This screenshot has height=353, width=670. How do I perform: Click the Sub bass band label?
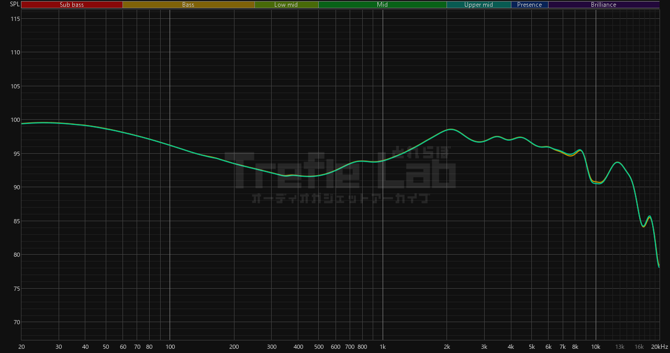click(x=72, y=5)
